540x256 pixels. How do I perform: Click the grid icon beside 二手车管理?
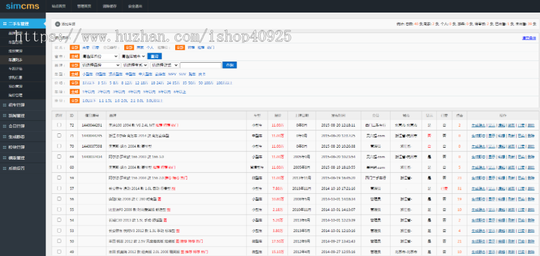point(5,24)
